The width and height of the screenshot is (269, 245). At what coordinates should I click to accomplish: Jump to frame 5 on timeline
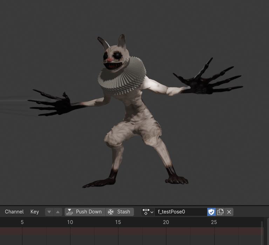pyautogui.click(x=22, y=222)
